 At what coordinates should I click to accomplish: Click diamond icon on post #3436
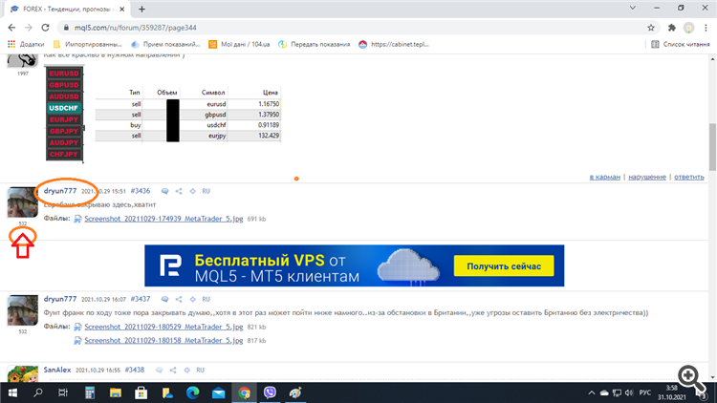[192, 191]
